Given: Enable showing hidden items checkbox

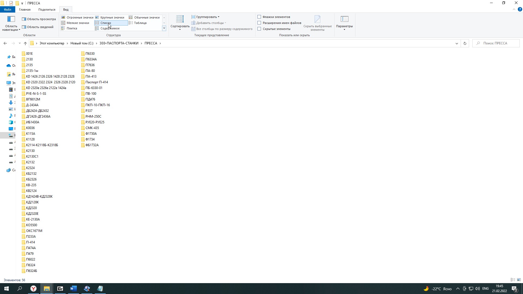Looking at the screenshot, I should tap(259, 29).
